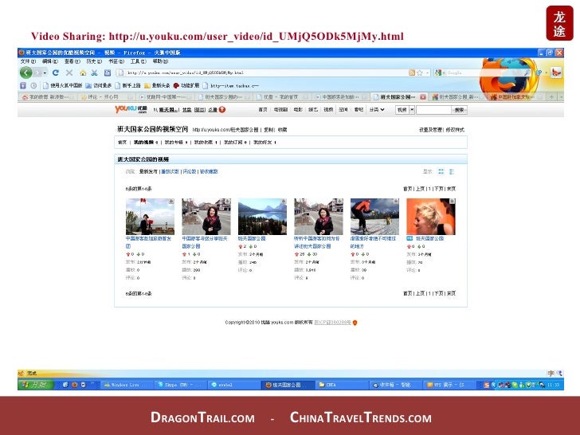580x435 pixels.
Task: Thumbs up the lake video 班夫国家公园
Action: [241, 246]
